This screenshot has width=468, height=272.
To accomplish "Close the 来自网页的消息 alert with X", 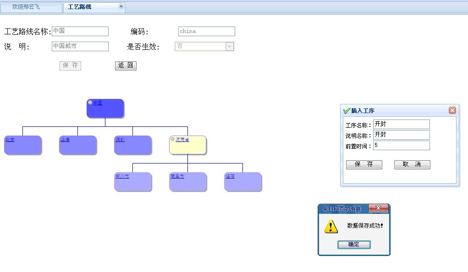I will [x=378, y=208].
